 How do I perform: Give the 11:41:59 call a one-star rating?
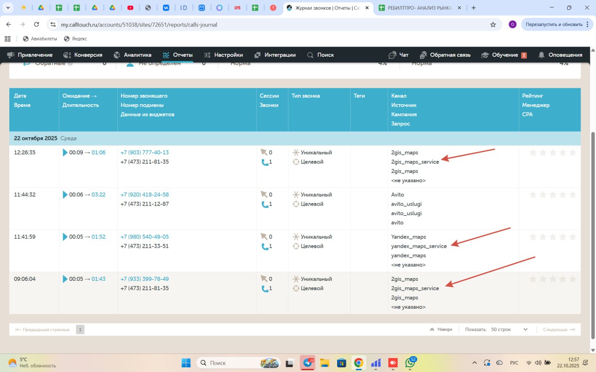[x=533, y=237]
